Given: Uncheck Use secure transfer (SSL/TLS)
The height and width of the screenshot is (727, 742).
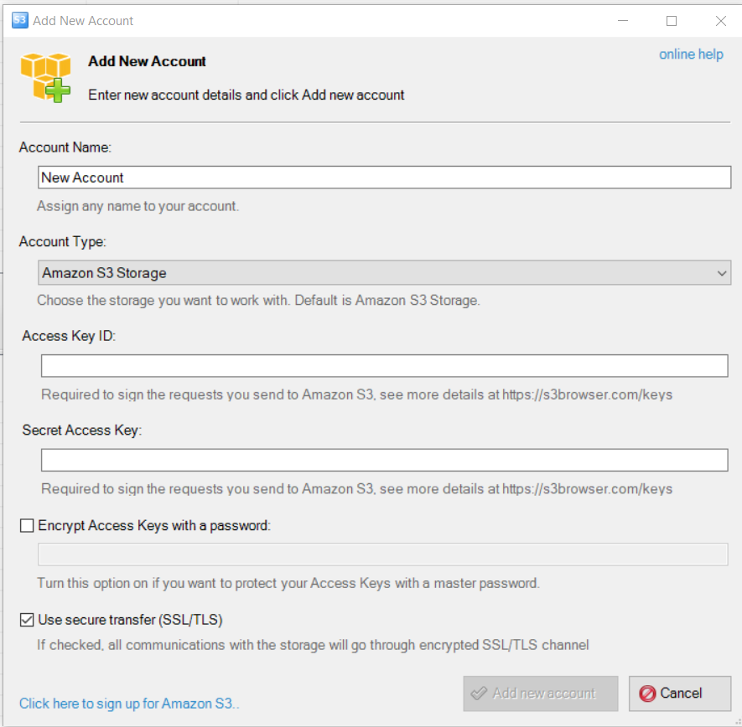Looking at the screenshot, I should (27, 620).
